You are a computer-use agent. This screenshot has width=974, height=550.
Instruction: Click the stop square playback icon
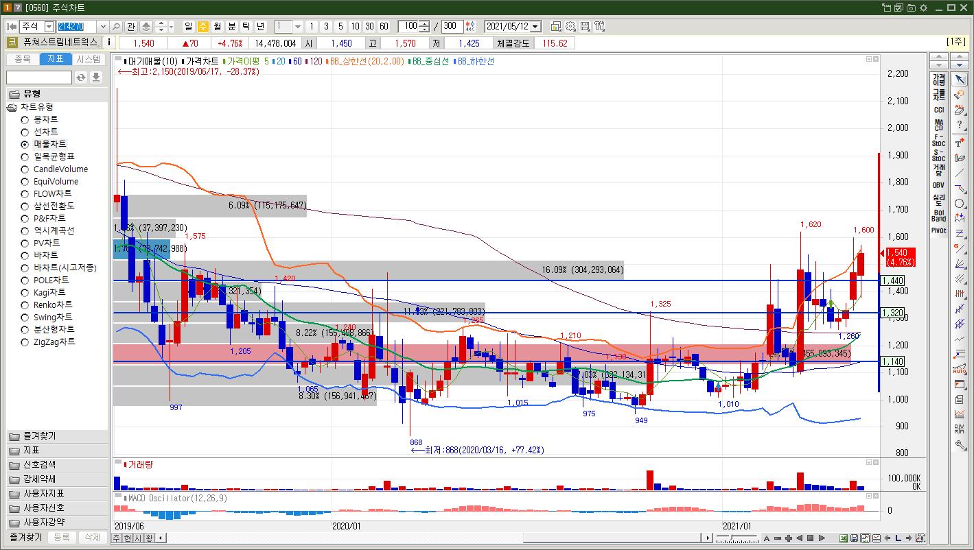(x=810, y=538)
